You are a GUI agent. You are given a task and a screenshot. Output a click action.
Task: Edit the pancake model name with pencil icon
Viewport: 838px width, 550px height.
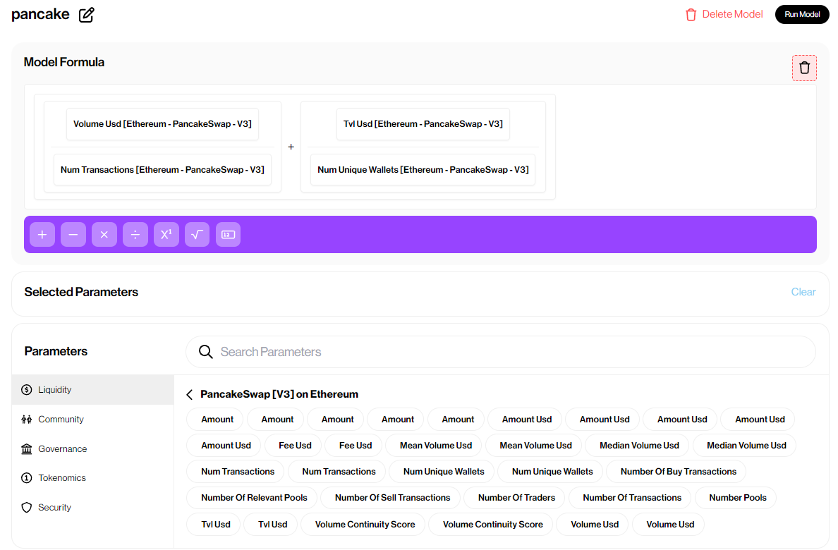(x=87, y=15)
